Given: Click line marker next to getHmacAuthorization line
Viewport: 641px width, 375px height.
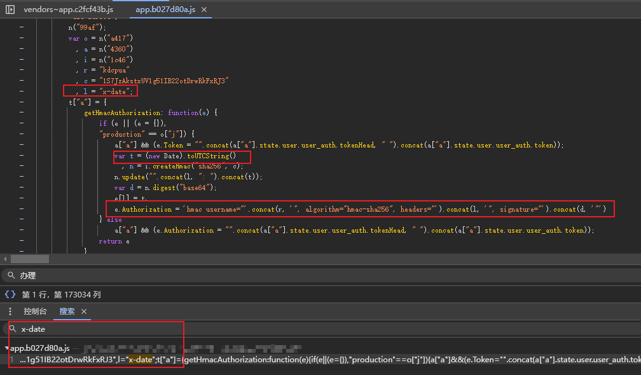Looking at the screenshot, I should [22, 112].
